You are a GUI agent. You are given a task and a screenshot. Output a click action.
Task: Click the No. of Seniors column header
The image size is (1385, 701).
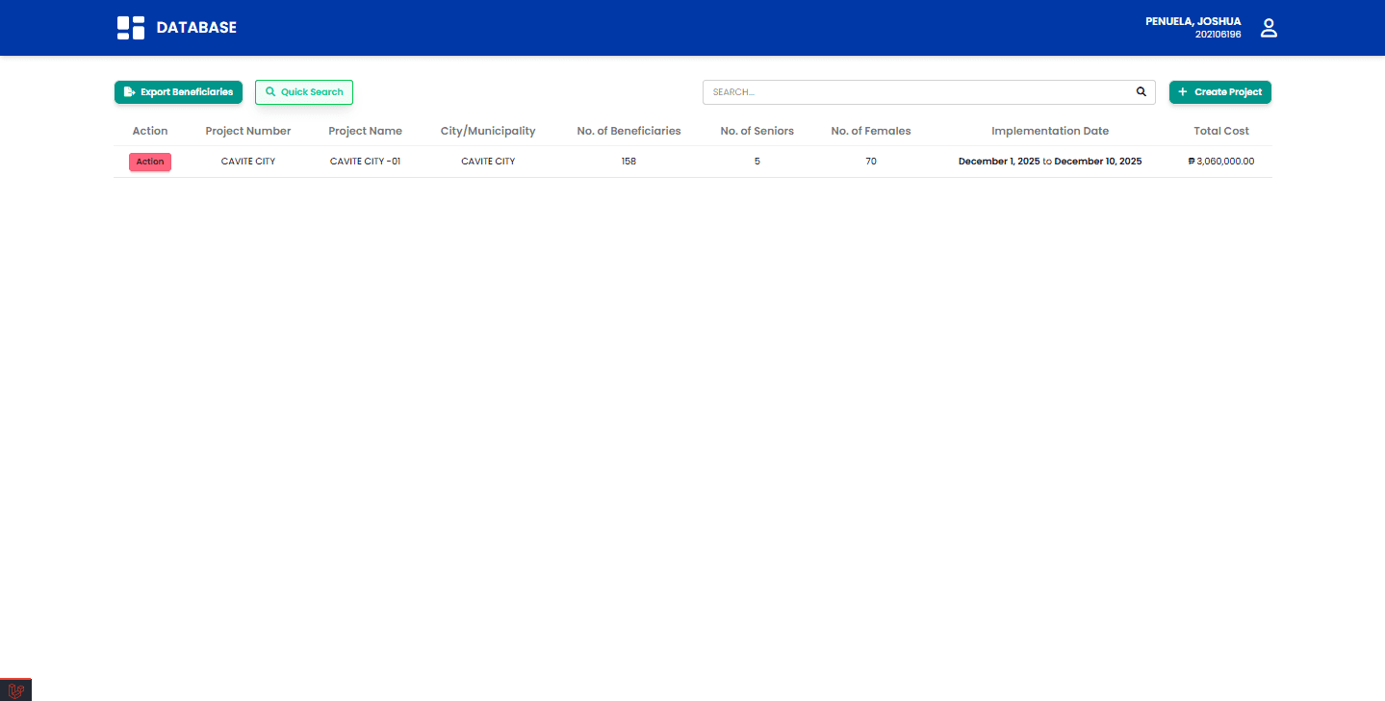click(x=757, y=131)
